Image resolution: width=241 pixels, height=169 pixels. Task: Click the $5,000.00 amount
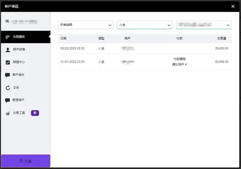222,48
